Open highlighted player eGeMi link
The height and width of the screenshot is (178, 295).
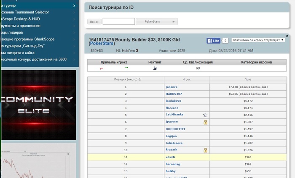170,157
